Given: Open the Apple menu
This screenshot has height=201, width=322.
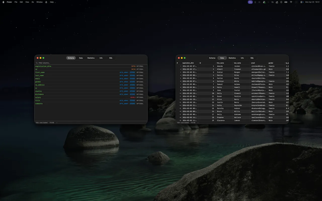Looking at the screenshot, I should pyautogui.click(x=4, y=2).
